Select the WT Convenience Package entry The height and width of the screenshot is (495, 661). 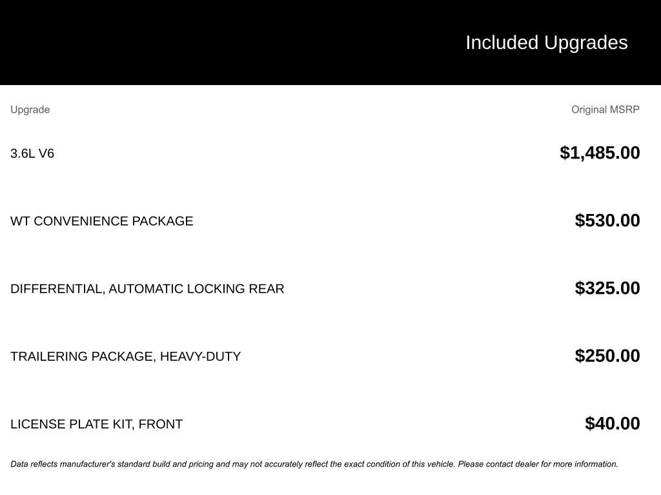(x=101, y=221)
